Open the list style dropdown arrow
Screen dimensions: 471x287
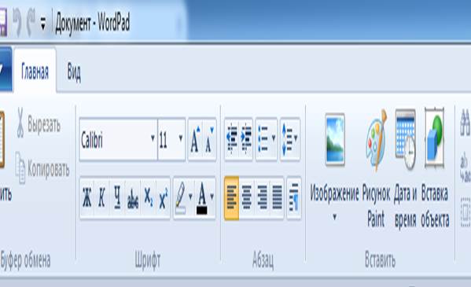pyautogui.click(x=274, y=139)
